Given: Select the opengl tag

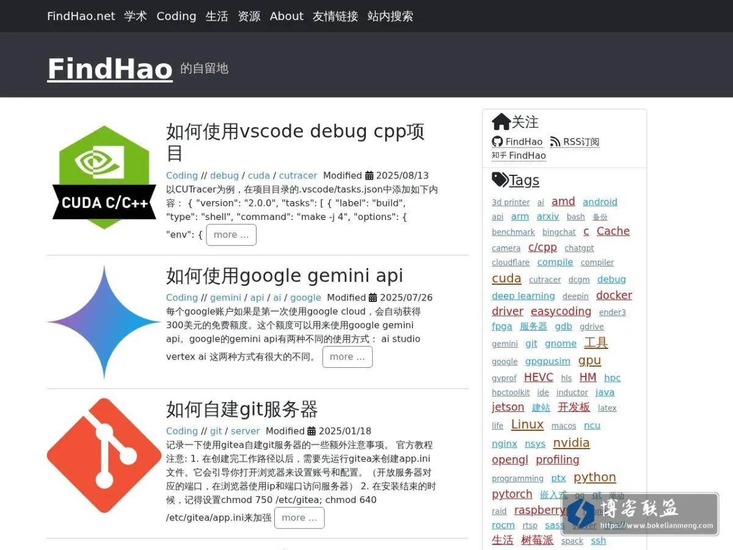Looking at the screenshot, I should click(510, 460).
